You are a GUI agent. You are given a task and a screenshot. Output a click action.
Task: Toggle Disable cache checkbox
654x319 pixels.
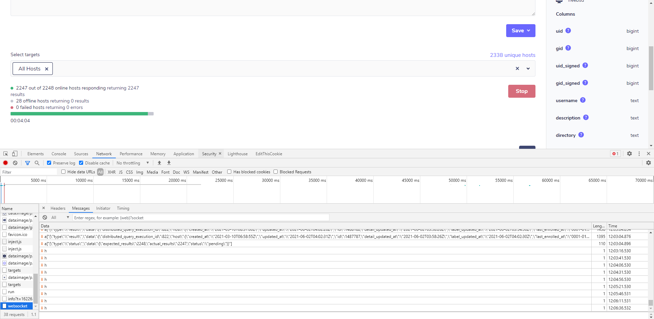click(x=81, y=163)
